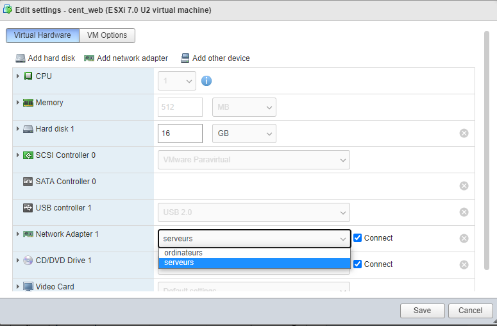
Task: Click the CPU info icon
Action: (x=206, y=81)
